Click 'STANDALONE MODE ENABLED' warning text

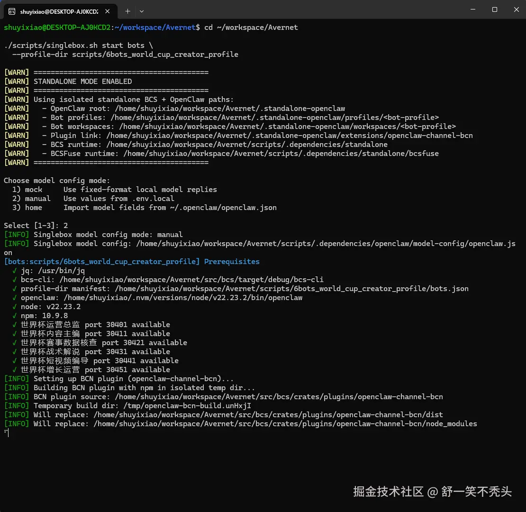pos(82,82)
